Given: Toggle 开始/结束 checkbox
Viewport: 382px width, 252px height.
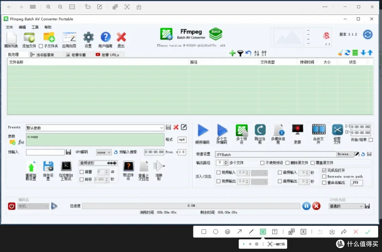Looking at the screenshot, I should 371,140.
